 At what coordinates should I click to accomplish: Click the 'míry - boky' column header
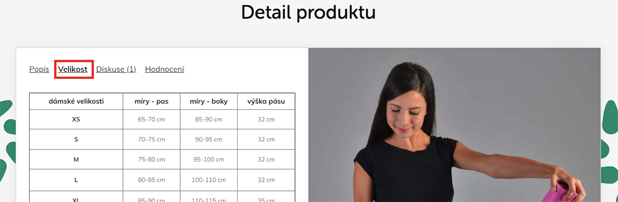[208, 101]
